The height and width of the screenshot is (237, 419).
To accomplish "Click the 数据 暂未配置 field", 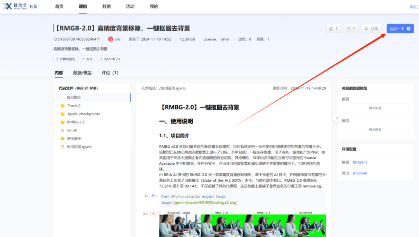I will pos(375,108).
